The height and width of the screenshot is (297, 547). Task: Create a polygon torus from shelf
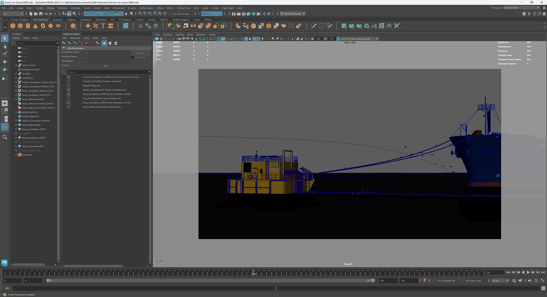43,26
